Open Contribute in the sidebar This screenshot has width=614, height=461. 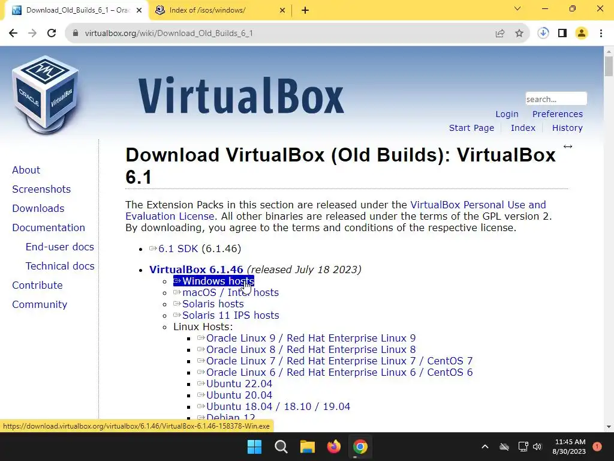pos(37,285)
